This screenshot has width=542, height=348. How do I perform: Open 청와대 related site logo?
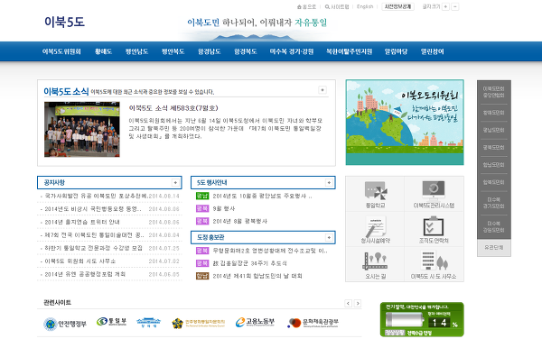point(149,323)
